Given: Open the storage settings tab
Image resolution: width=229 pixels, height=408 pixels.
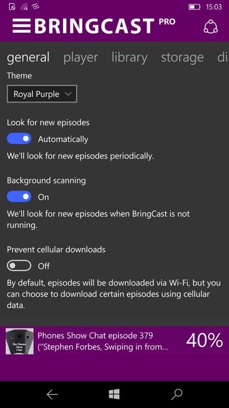Looking at the screenshot, I should click(x=182, y=57).
